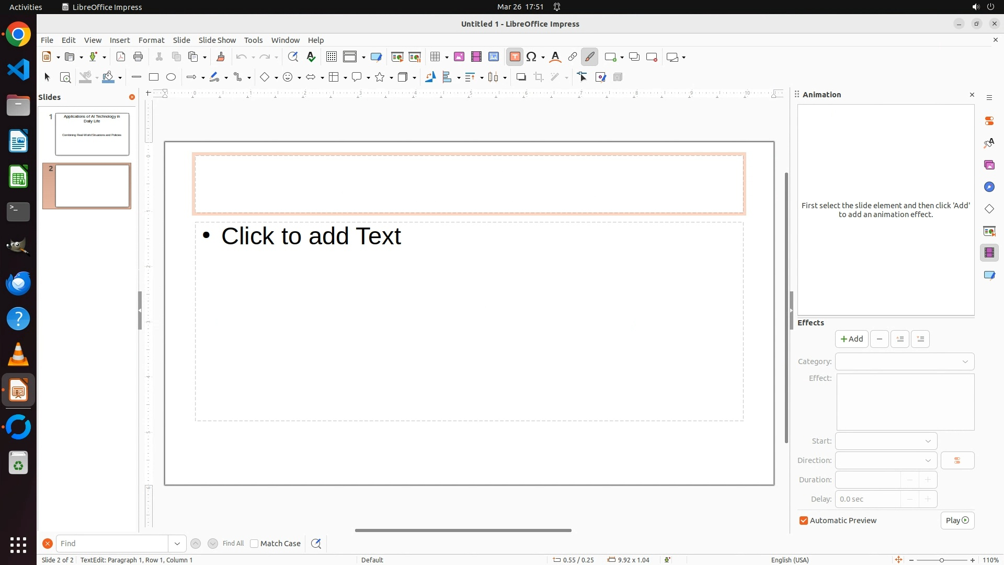The height and width of the screenshot is (565, 1004).
Task: Click the Toggle Shadow icon
Action: click(521, 77)
